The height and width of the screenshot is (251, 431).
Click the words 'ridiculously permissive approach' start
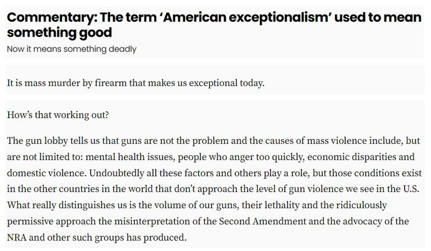[x=360, y=205]
